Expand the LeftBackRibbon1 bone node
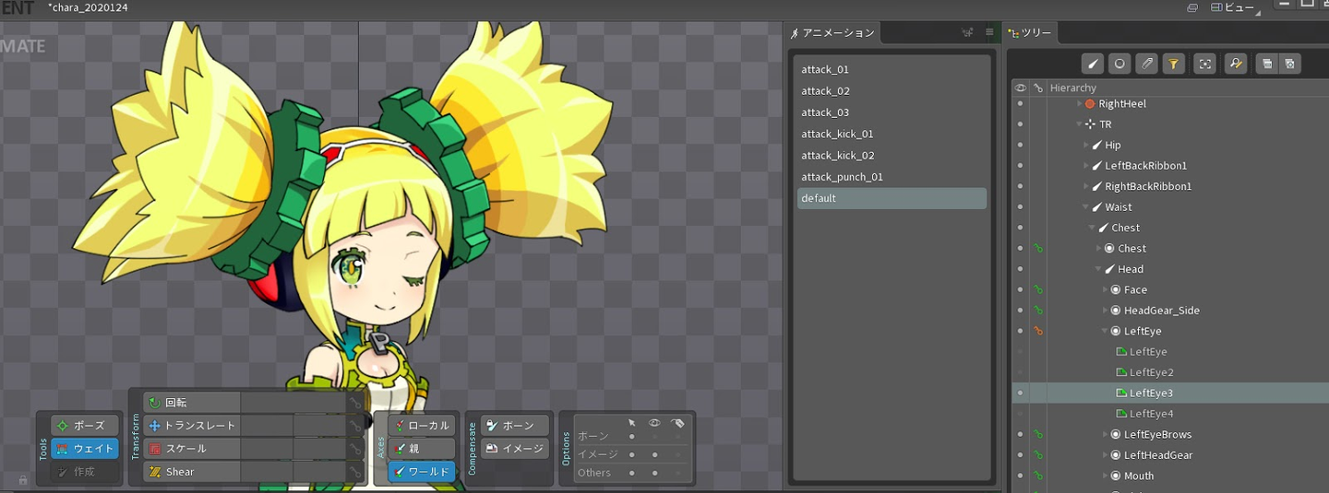Image resolution: width=1329 pixels, height=493 pixels. point(1086,166)
